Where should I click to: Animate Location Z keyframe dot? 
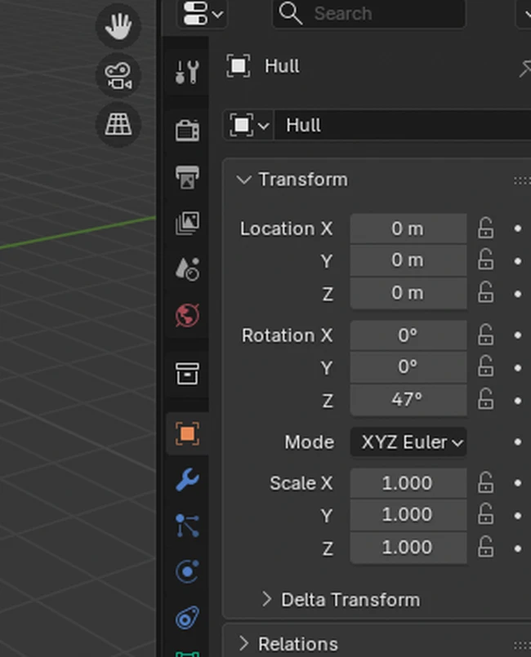click(518, 294)
